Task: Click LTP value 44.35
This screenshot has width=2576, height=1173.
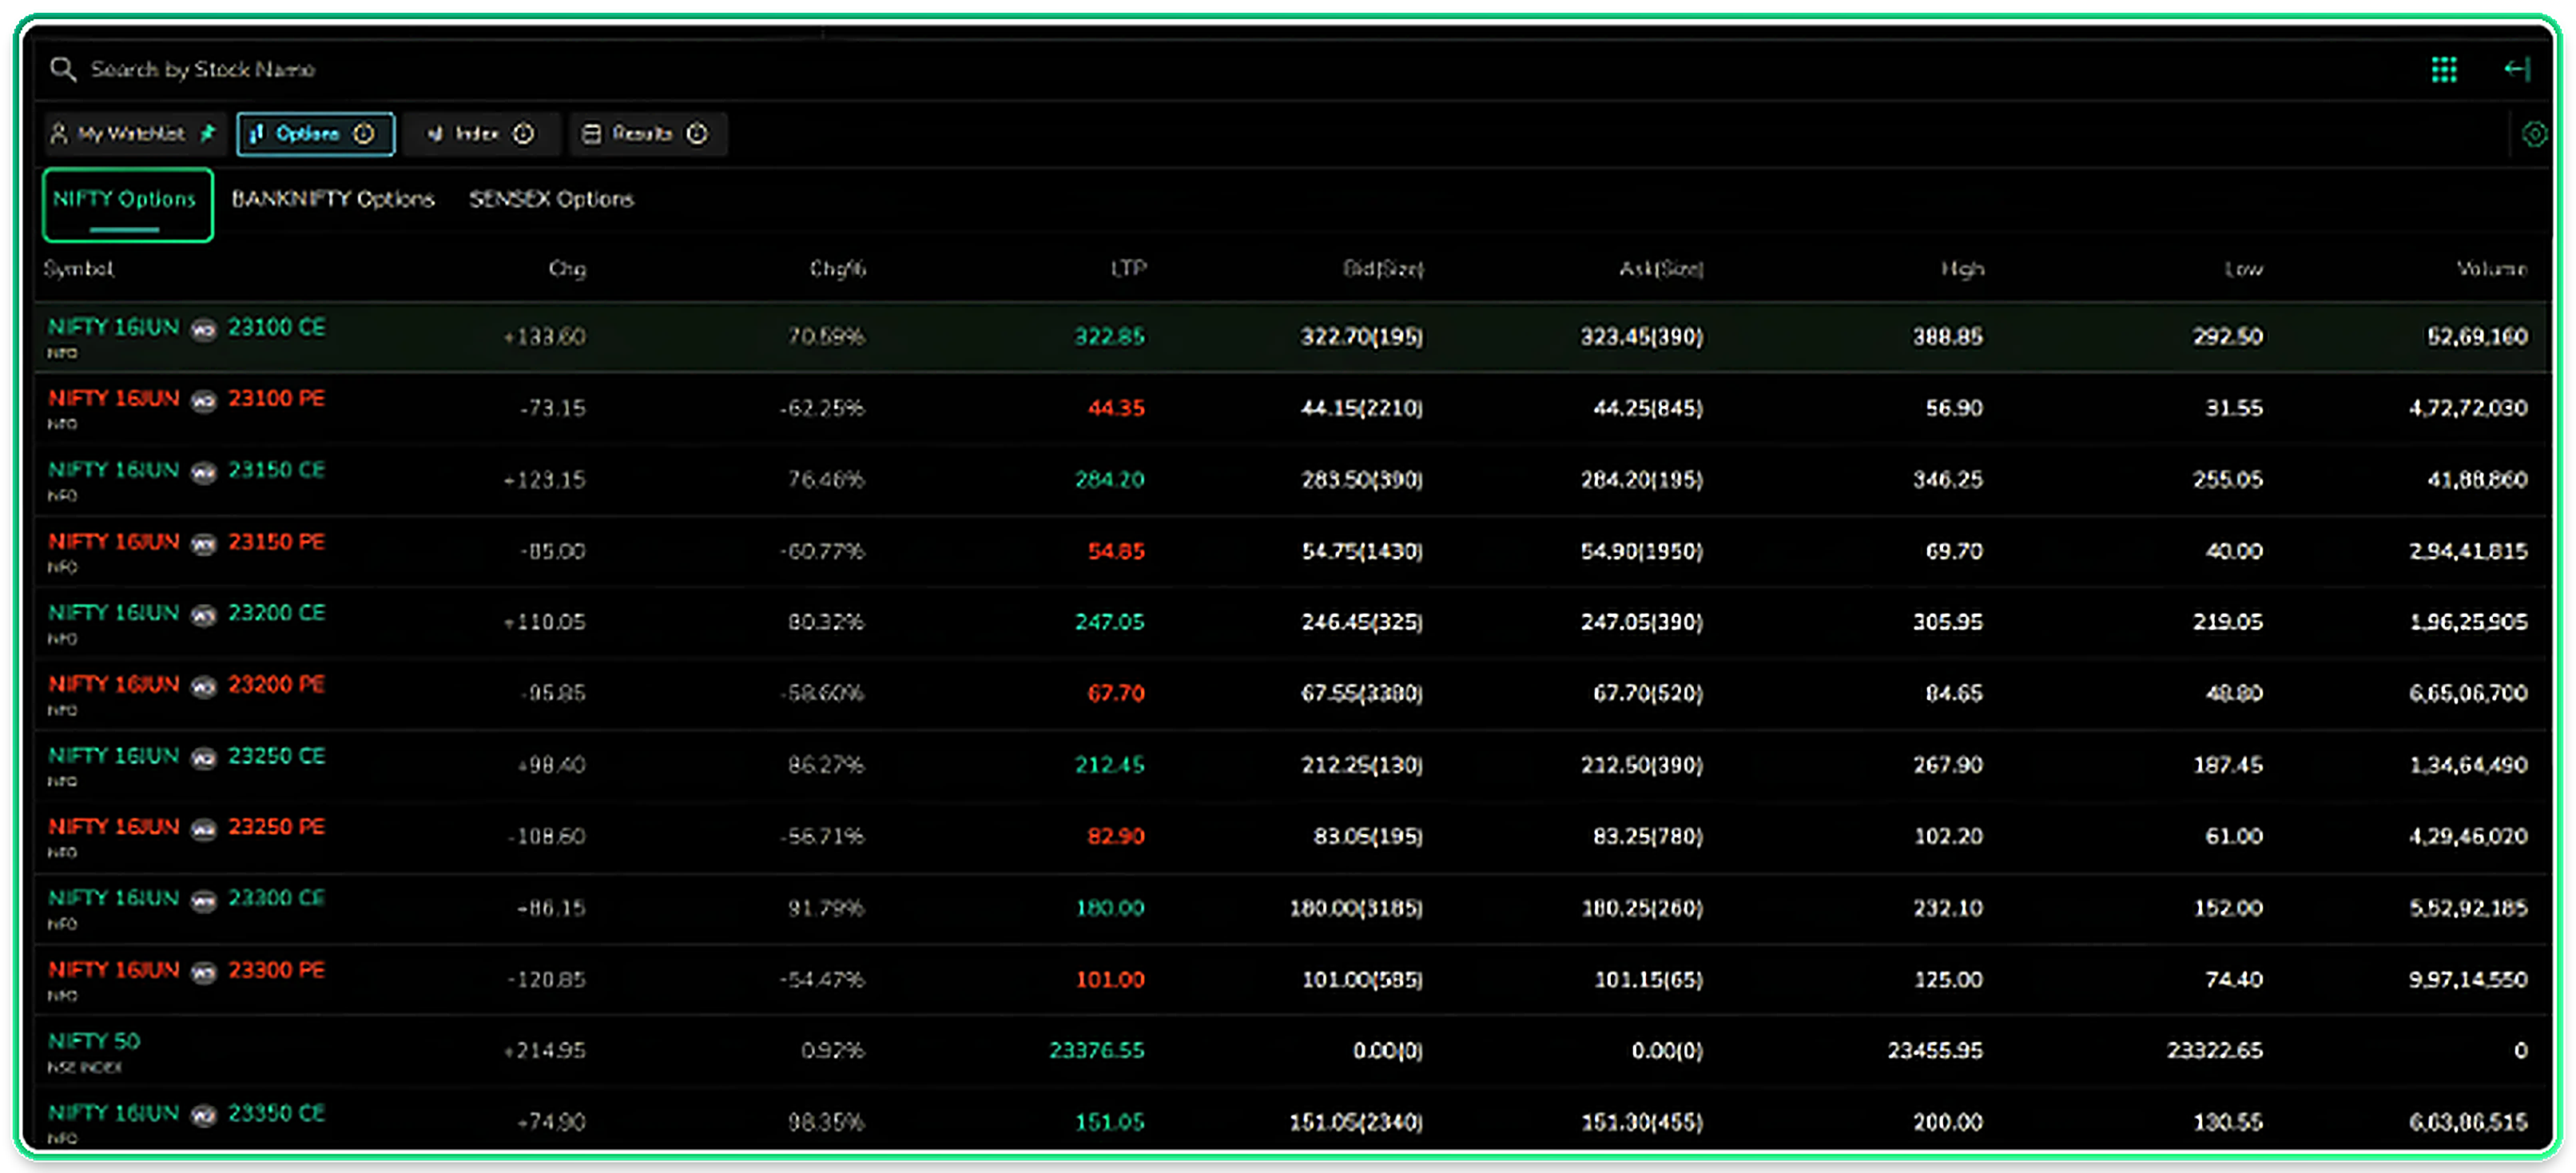Action: 1116,408
